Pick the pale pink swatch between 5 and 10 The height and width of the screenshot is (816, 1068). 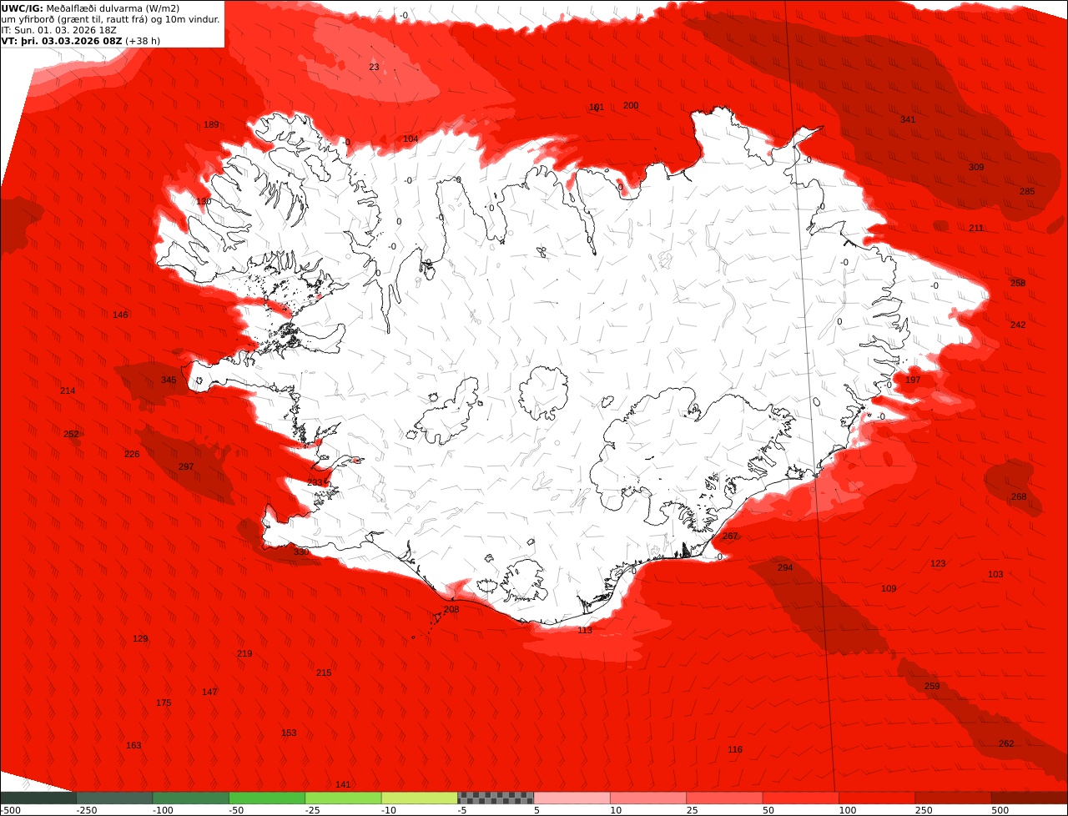click(x=572, y=798)
